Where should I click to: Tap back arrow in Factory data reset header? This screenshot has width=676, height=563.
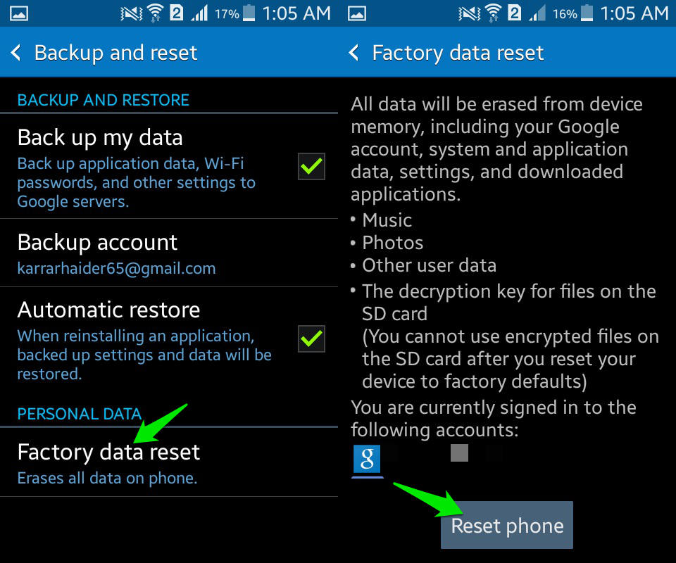354,53
